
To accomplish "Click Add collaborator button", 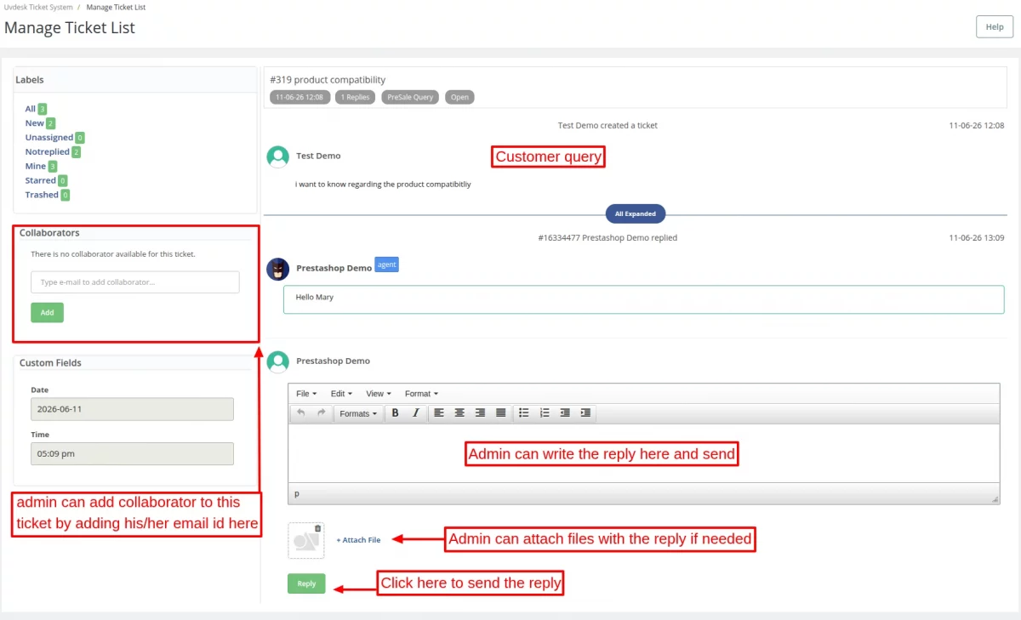I will click(47, 312).
